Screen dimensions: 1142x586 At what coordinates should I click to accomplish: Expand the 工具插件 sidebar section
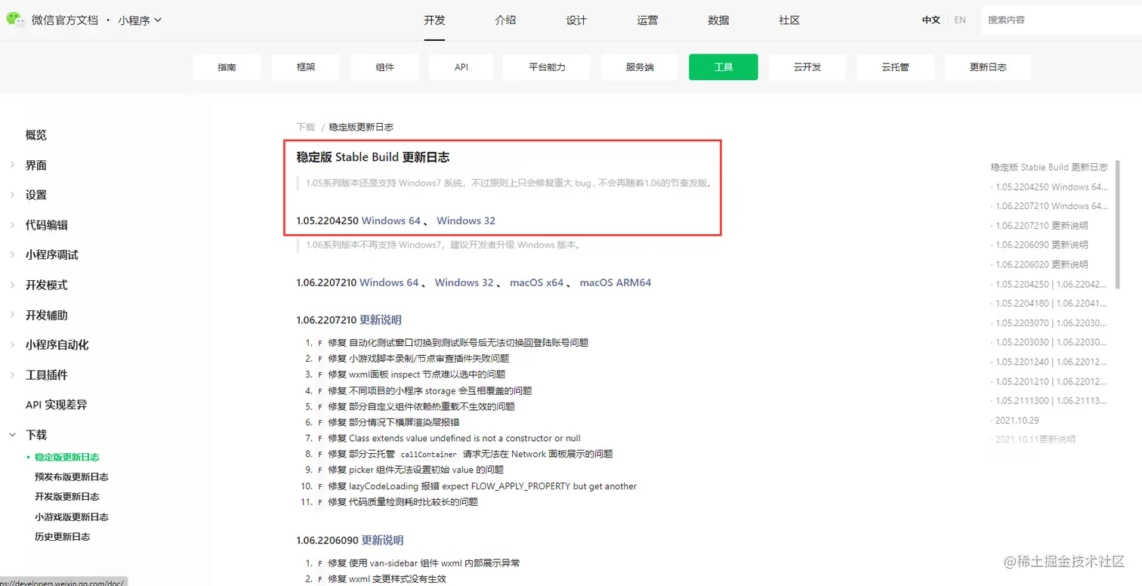[x=47, y=375]
